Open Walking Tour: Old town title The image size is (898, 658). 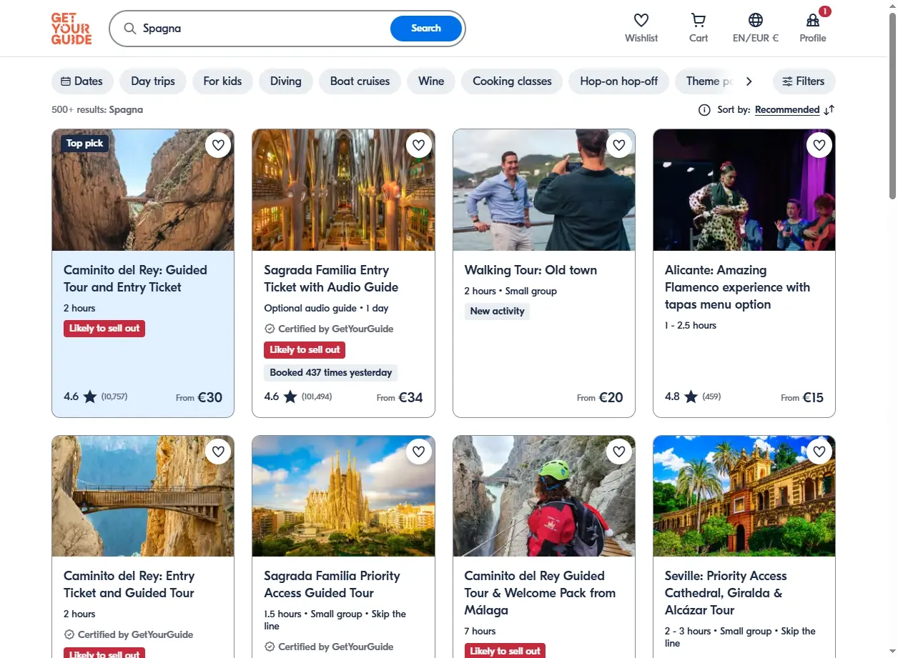coord(531,270)
